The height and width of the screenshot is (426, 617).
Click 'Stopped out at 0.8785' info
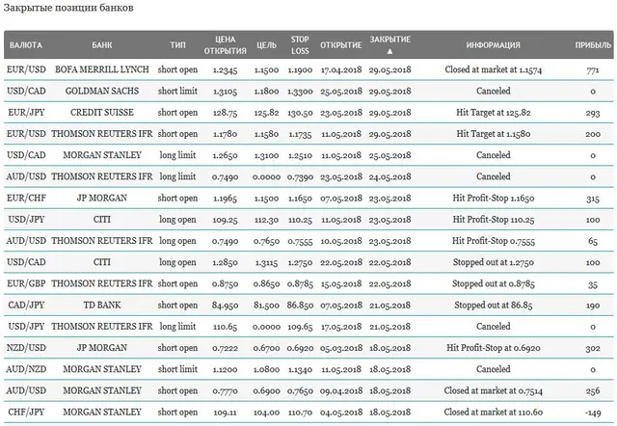coord(493,283)
